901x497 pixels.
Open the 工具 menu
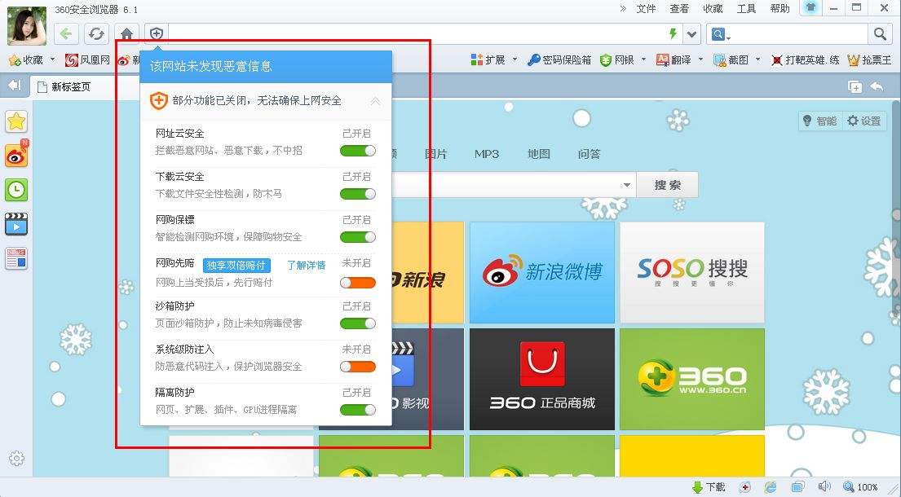[746, 9]
